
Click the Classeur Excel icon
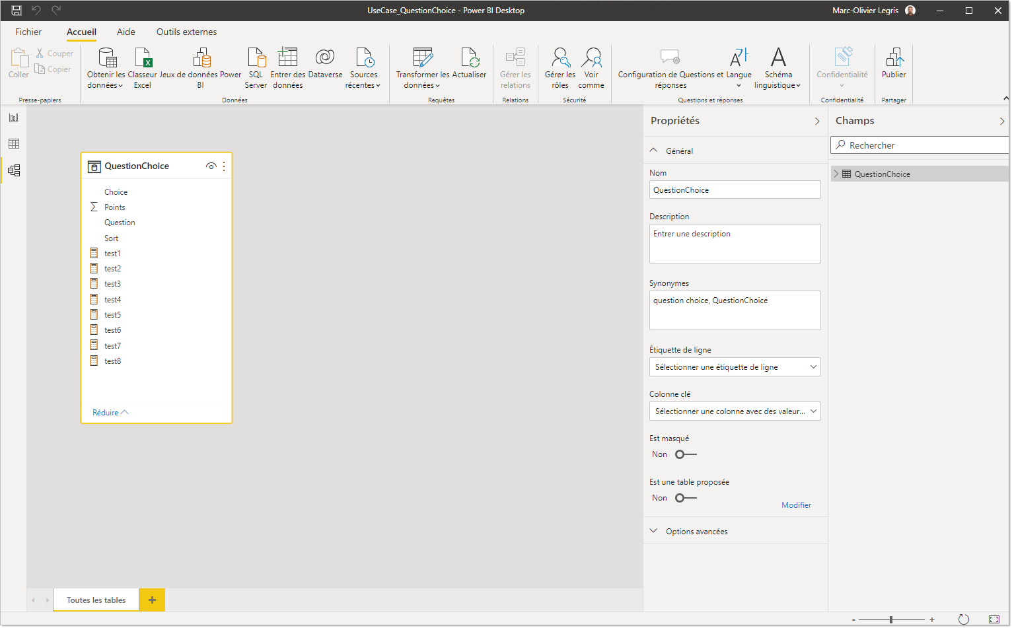(x=143, y=68)
